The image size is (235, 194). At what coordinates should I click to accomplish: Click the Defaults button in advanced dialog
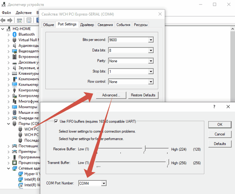(220, 144)
